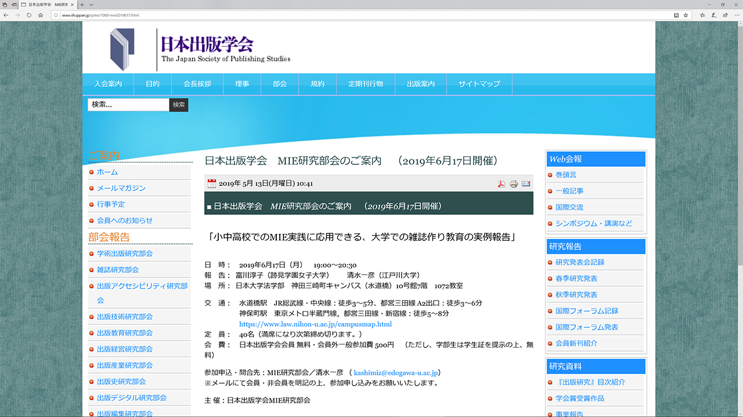Open 出版アクセシビリティ研究部会 link

(142, 293)
